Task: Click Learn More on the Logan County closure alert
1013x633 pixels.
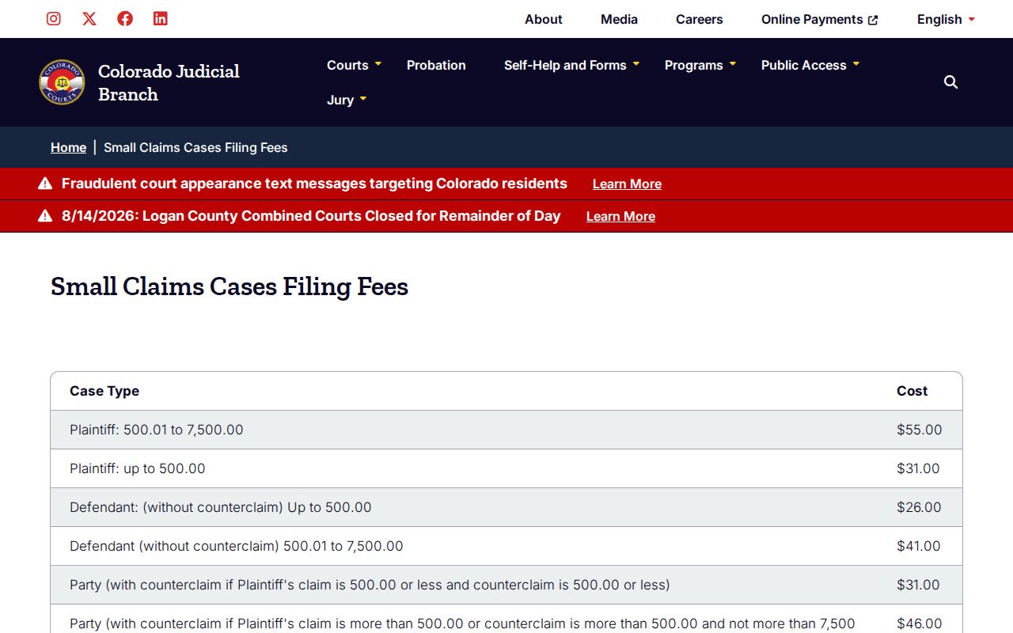Action: point(620,216)
